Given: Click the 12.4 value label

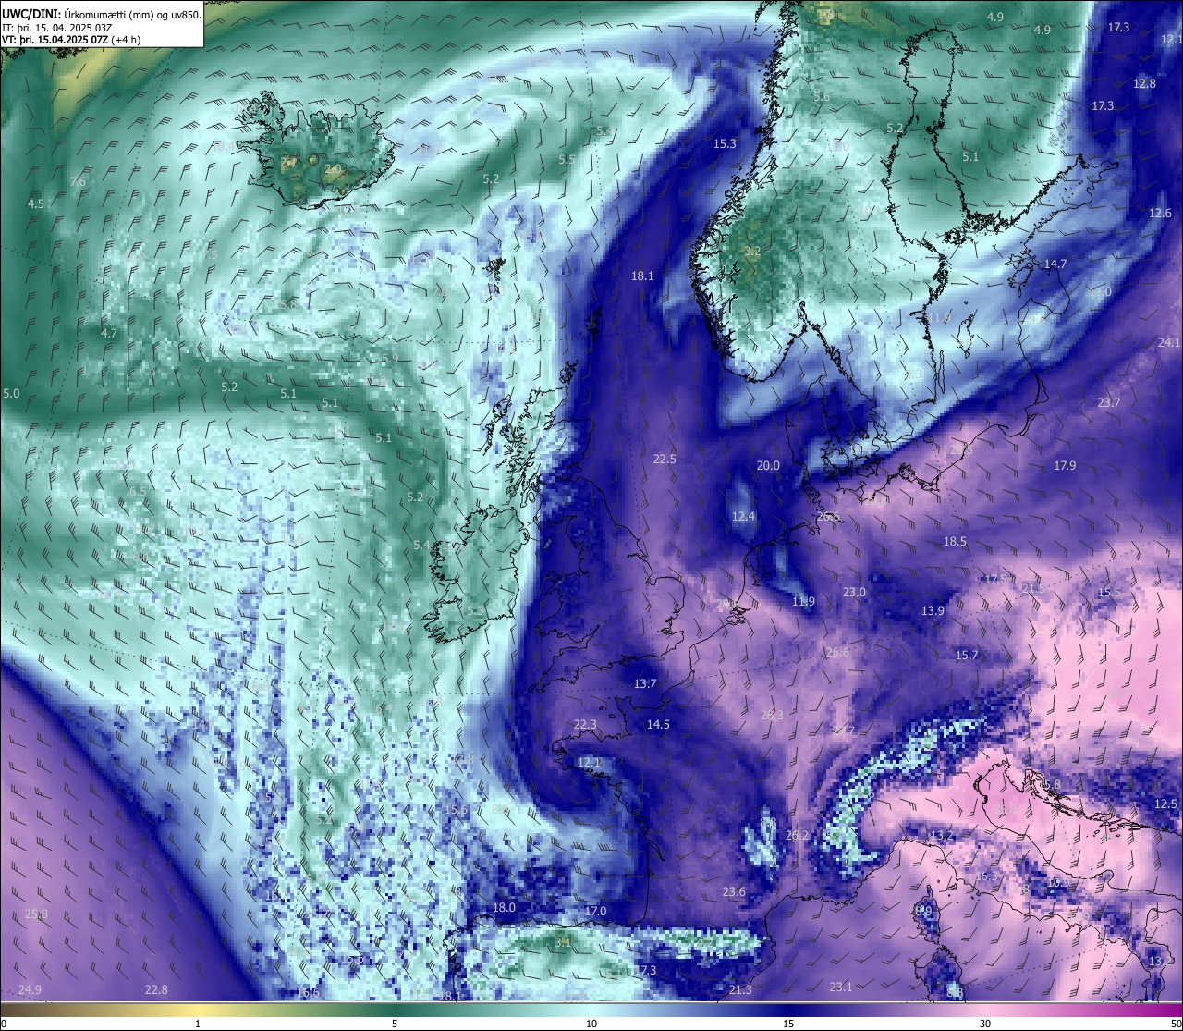Looking at the screenshot, I should (x=743, y=516).
